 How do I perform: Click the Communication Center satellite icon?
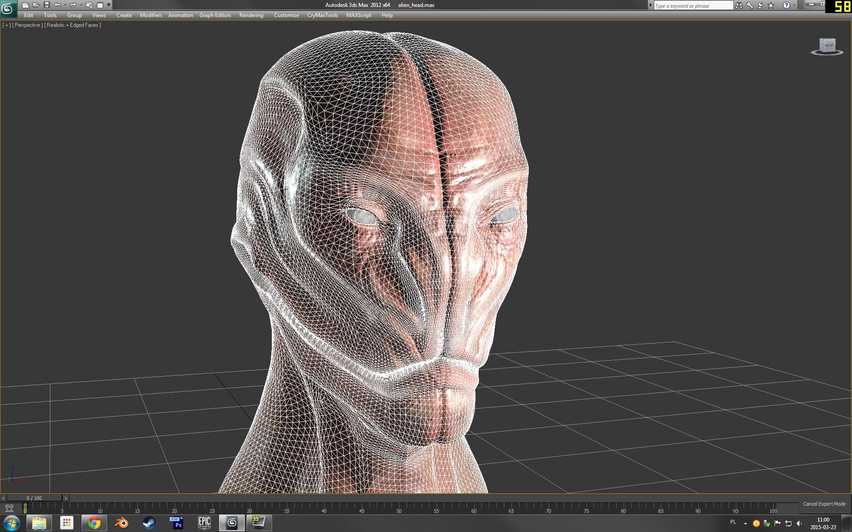click(x=760, y=5)
